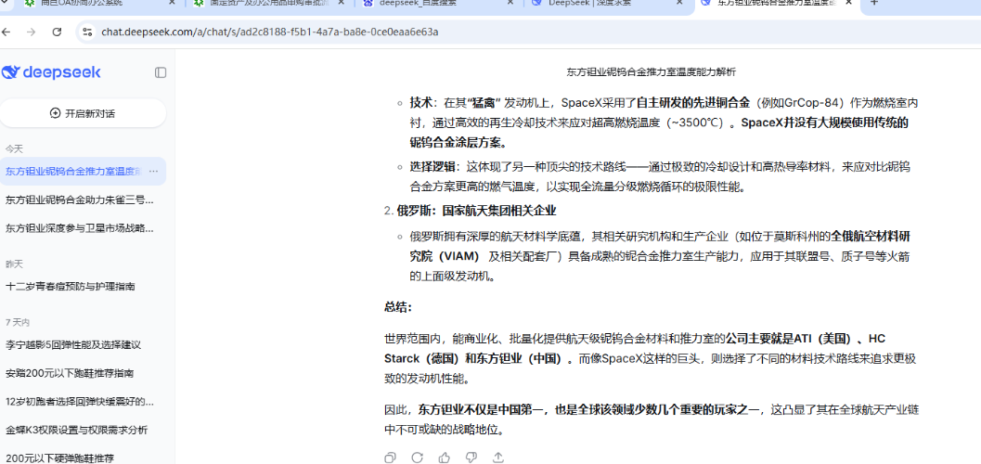The image size is (981, 464).
Task: Share the response with the upload arrow icon
Action: click(x=498, y=458)
